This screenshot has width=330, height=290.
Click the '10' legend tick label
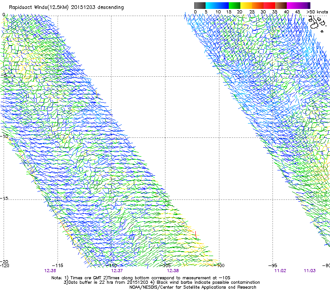pos(218,12)
